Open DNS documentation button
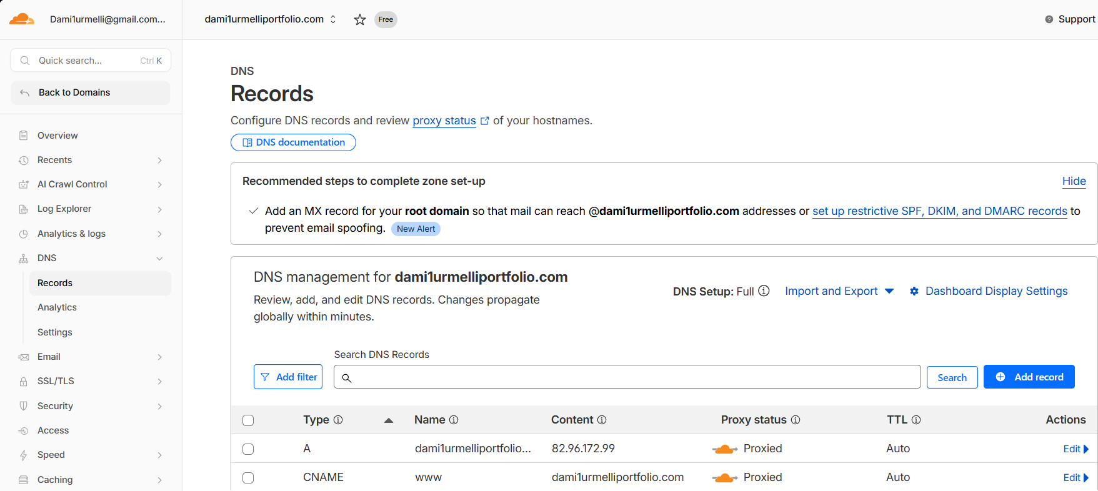The width and height of the screenshot is (1098, 491). (x=293, y=142)
